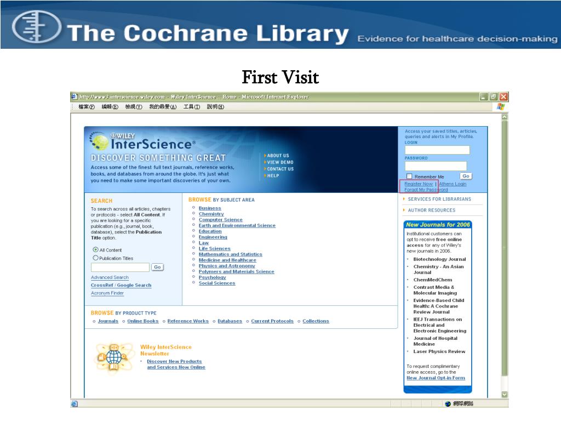Browse Medicine and Healthcare
Screen dimensions: 561x421
[227, 260]
